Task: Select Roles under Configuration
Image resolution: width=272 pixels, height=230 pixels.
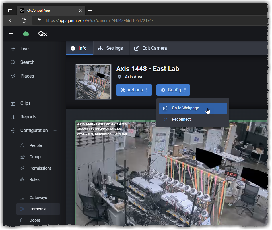Action: pos(34,179)
